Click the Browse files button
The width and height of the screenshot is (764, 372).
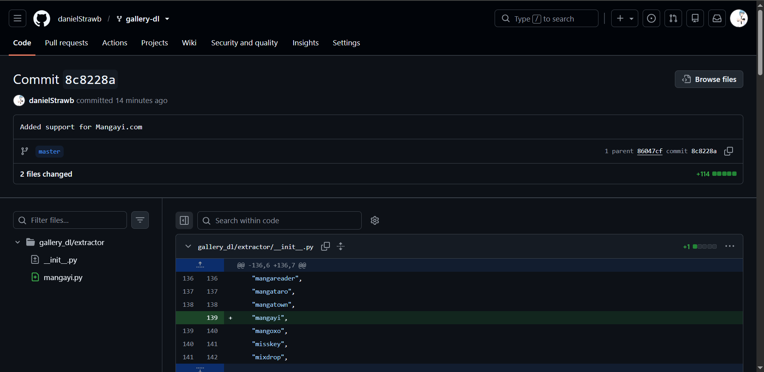pos(709,79)
